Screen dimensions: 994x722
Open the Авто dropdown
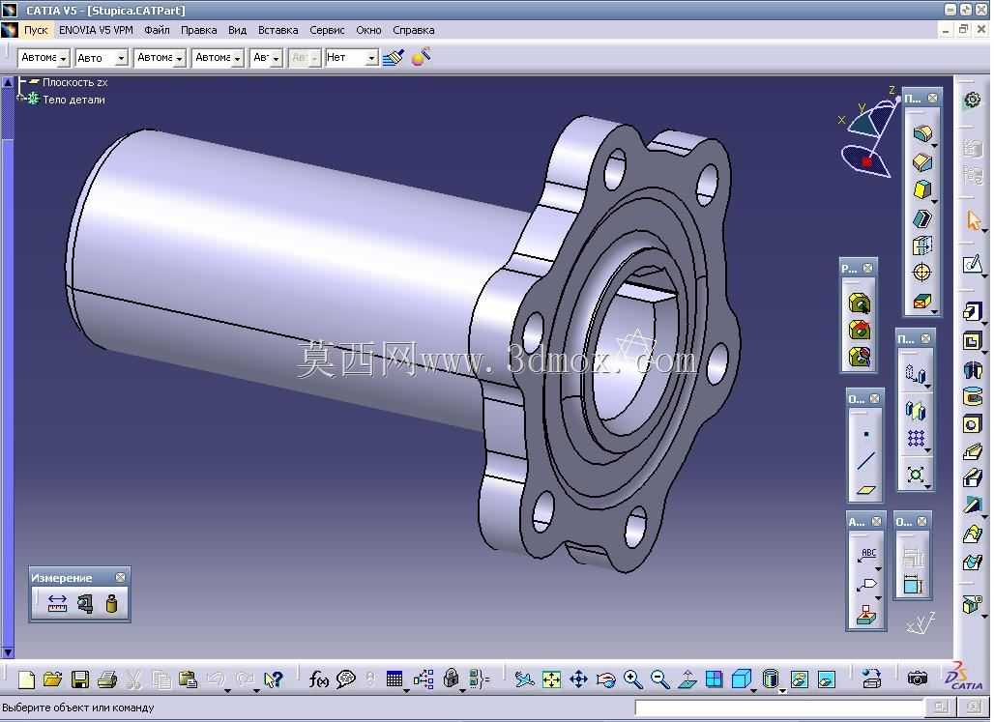pos(121,58)
